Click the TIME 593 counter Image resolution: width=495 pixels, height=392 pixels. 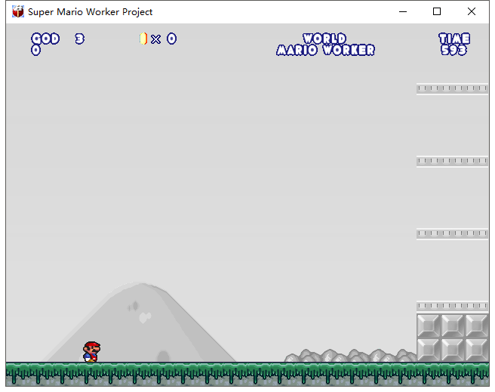tap(454, 45)
